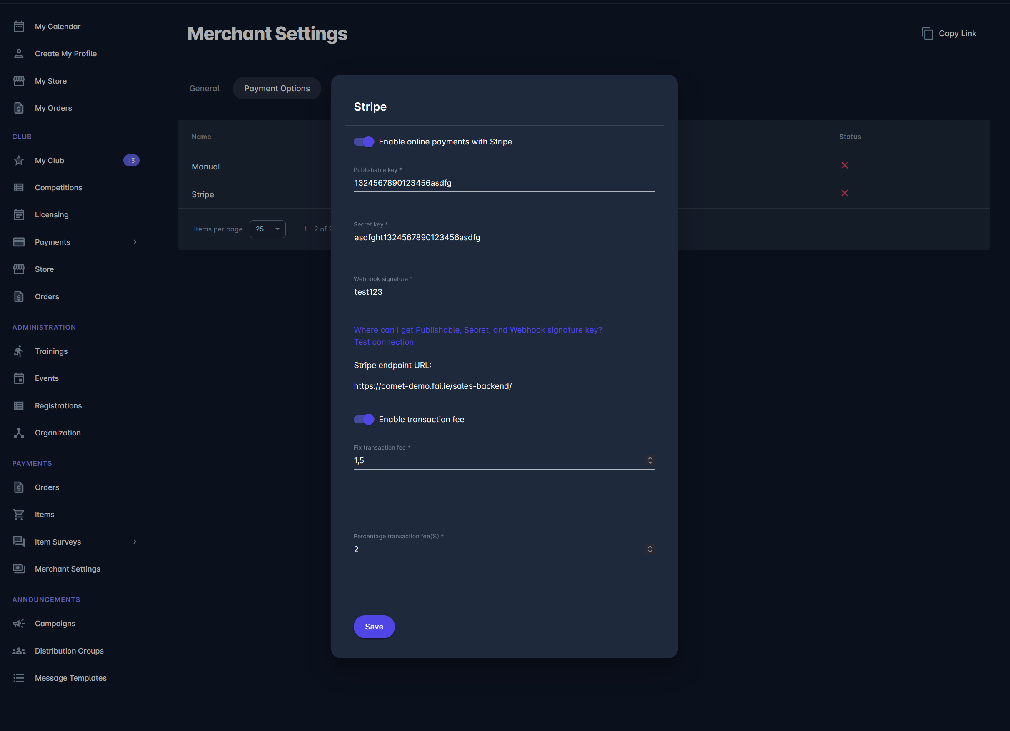Click the Items shopping cart icon
Viewport: 1010px width, 731px height.
click(x=19, y=515)
